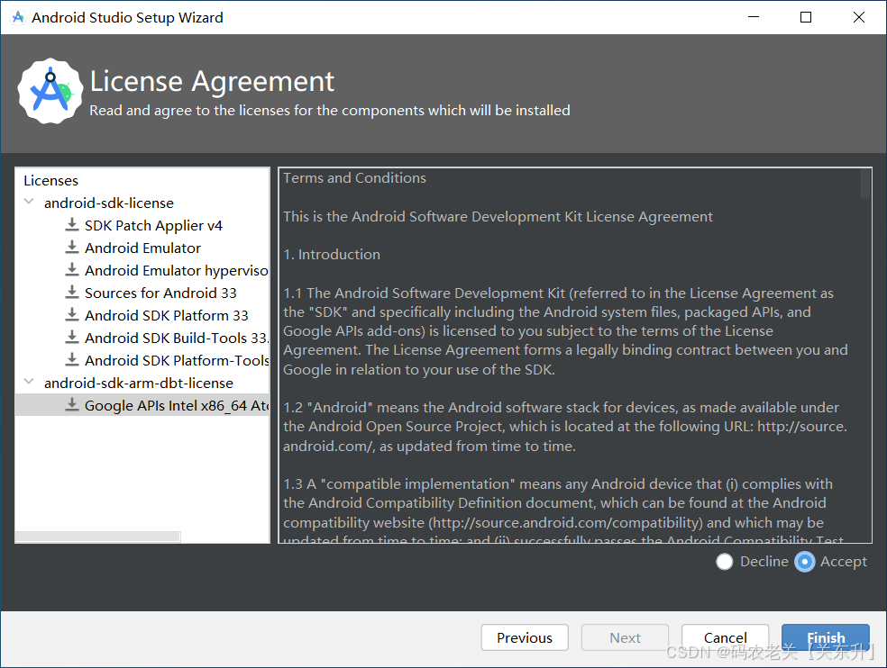Select Sources for Android 33 entry
The image size is (887, 668).
(160, 293)
